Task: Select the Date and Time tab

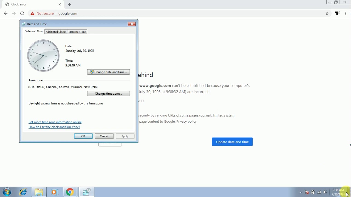Action: (x=34, y=31)
